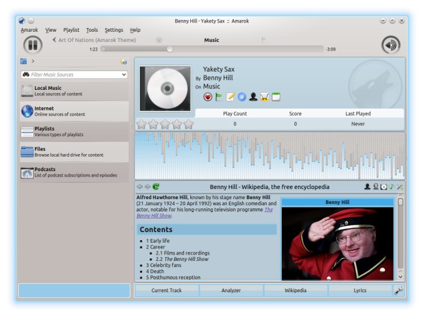Rate the track two stars

click(x=153, y=124)
